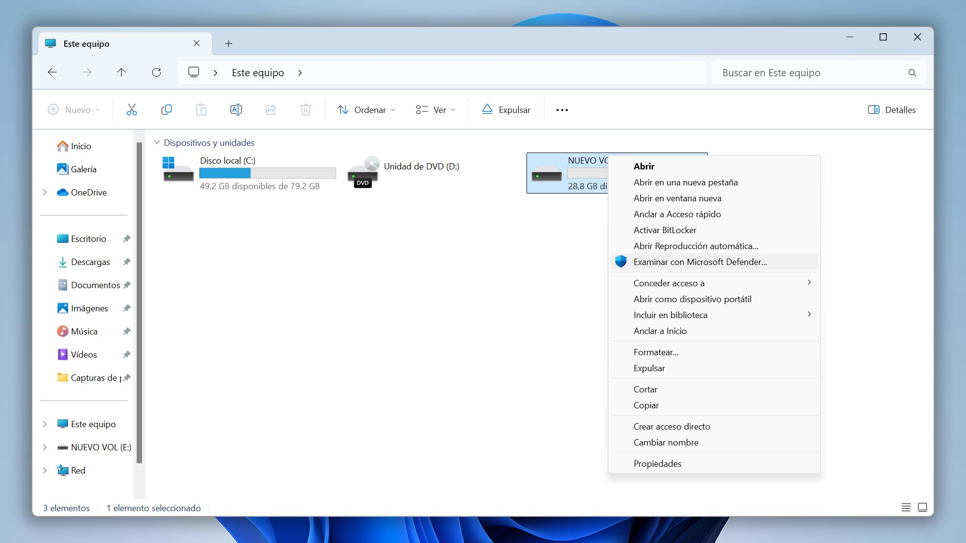Collapse Dispositivos y unidades group

pos(156,142)
